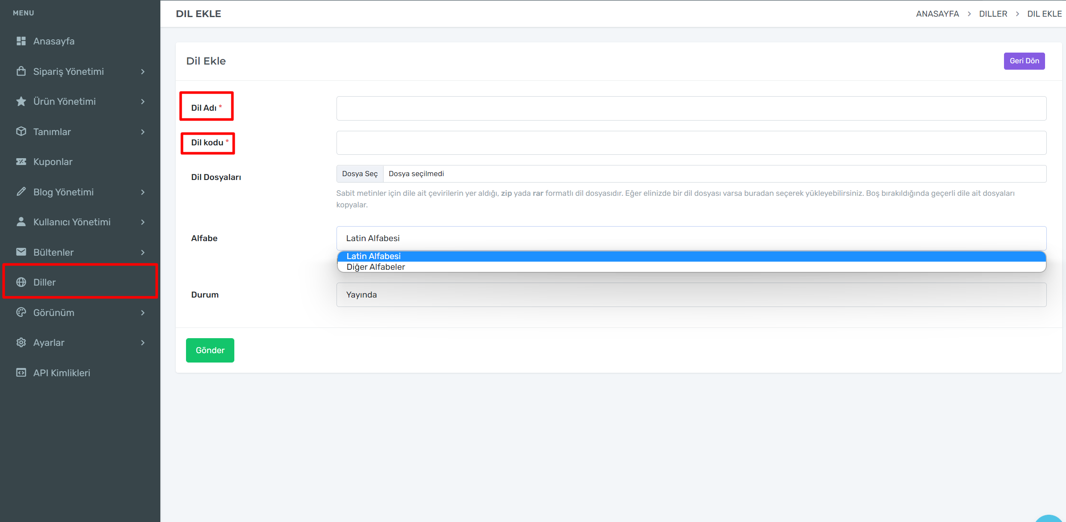Open the Görünüm menu item
This screenshot has width=1066, height=522.
point(54,313)
